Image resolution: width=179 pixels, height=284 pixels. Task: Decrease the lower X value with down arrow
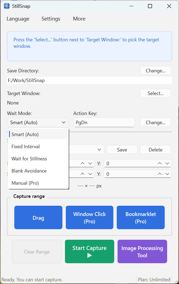click(x=90, y=174)
